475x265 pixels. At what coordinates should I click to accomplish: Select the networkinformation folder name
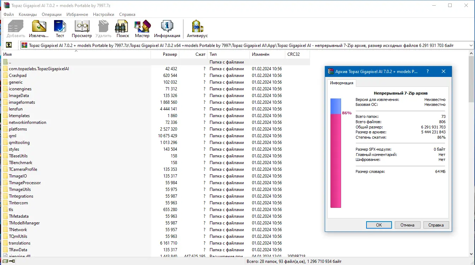[28, 122]
